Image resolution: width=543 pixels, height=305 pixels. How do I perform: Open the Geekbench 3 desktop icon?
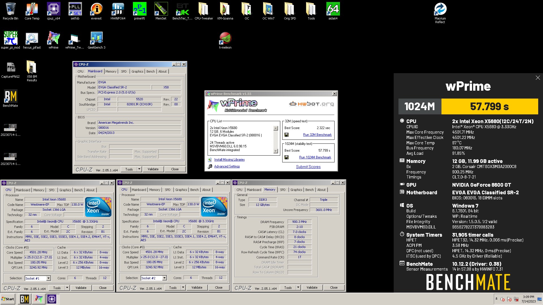(96, 40)
